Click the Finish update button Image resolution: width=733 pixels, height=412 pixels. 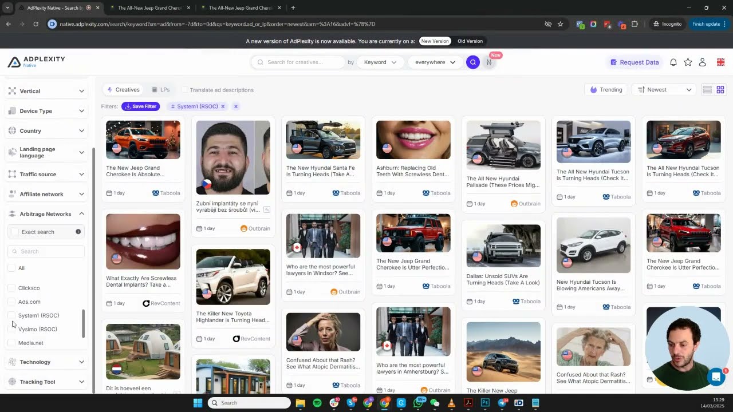click(x=709, y=24)
